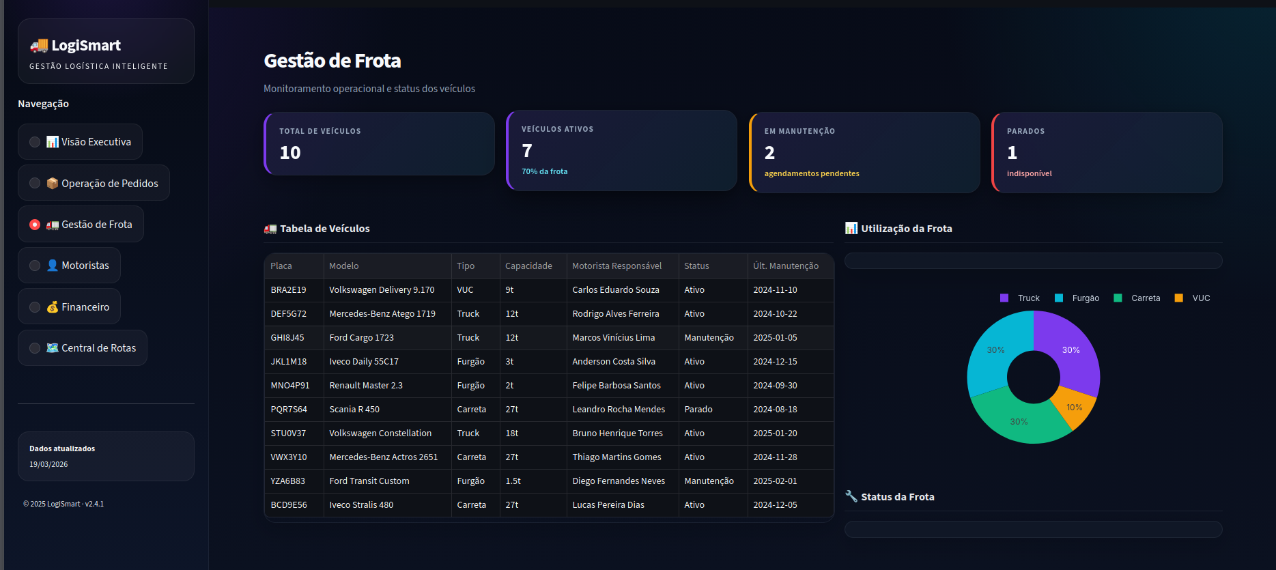
Task: Click the person icon beside Motoristas
Action: coord(53,266)
